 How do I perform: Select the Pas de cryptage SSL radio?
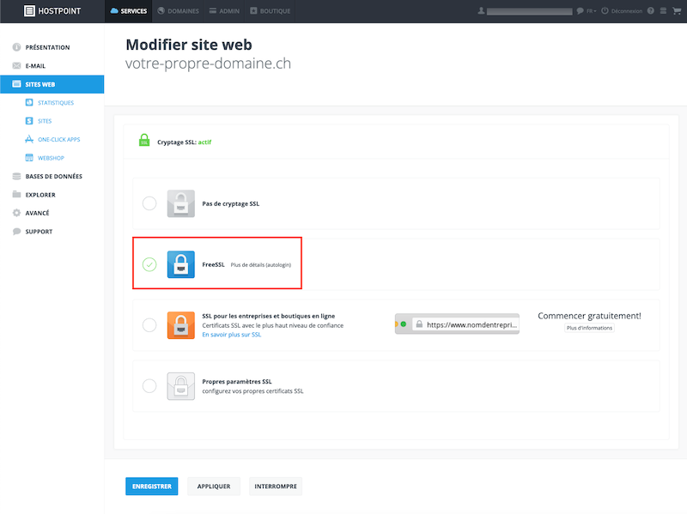(149, 203)
